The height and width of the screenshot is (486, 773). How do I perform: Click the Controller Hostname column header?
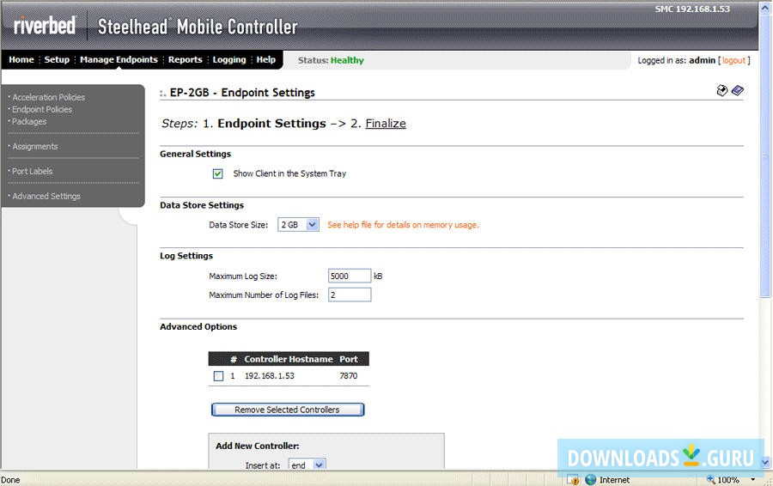pyautogui.click(x=289, y=359)
